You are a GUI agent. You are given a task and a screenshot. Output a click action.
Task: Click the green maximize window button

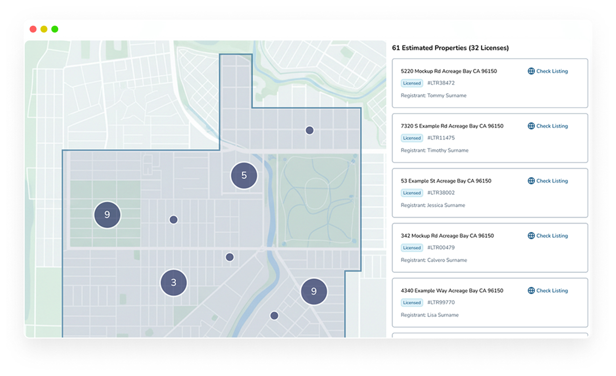55,29
